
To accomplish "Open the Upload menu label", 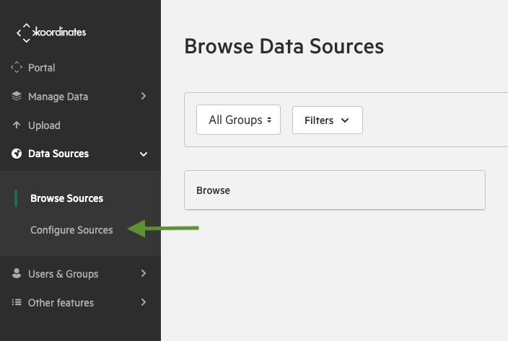I will click(x=44, y=125).
